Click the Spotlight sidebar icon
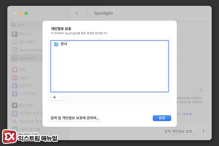The width and height of the screenshot is (219, 146). click(15, 58)
